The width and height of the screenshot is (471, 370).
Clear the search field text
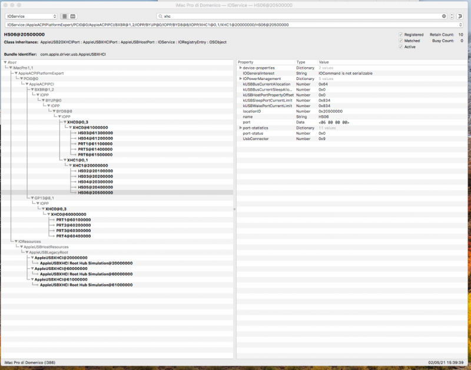pyautogui.click(x=444, y=16)
